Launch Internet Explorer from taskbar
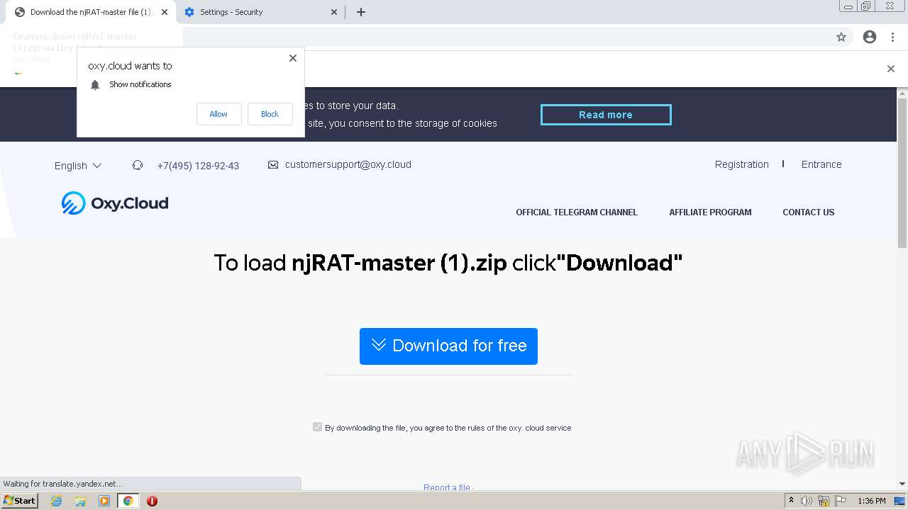 pyautogui.click(x=56, y=501)
